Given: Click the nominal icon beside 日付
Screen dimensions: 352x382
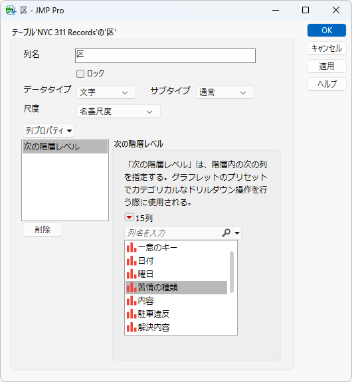Looking at the screenshot, I should click(132, 261).
